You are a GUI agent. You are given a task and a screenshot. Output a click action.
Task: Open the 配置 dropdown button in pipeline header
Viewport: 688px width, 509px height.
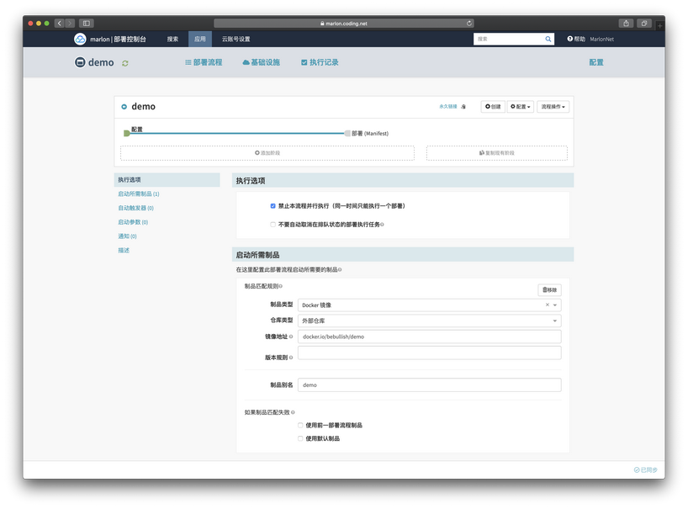pyautogui.click(x=521, y=107)
